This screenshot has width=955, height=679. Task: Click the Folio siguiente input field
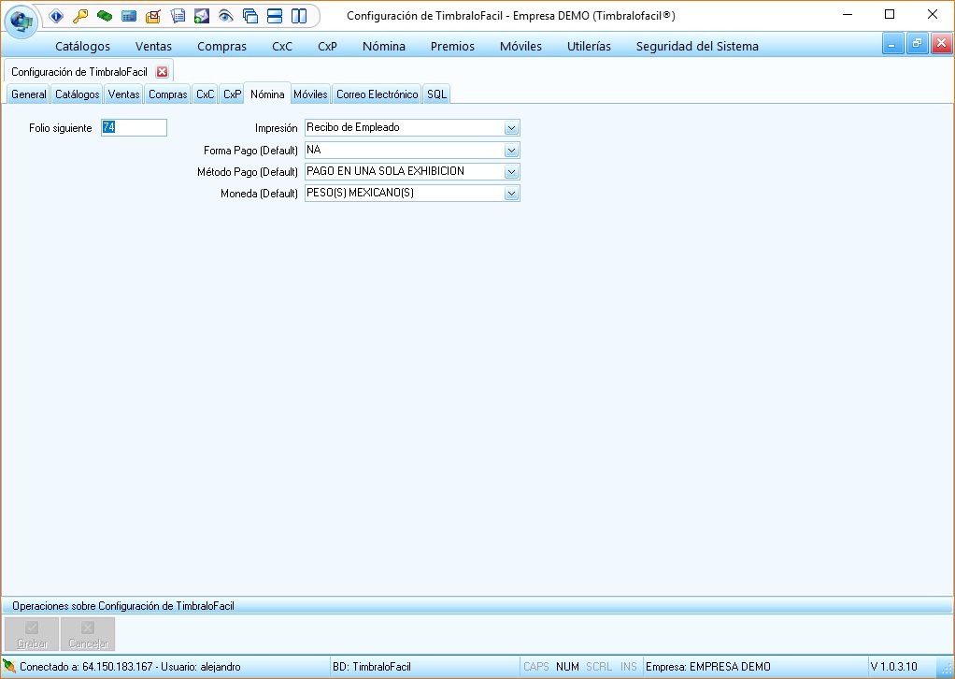134,127
